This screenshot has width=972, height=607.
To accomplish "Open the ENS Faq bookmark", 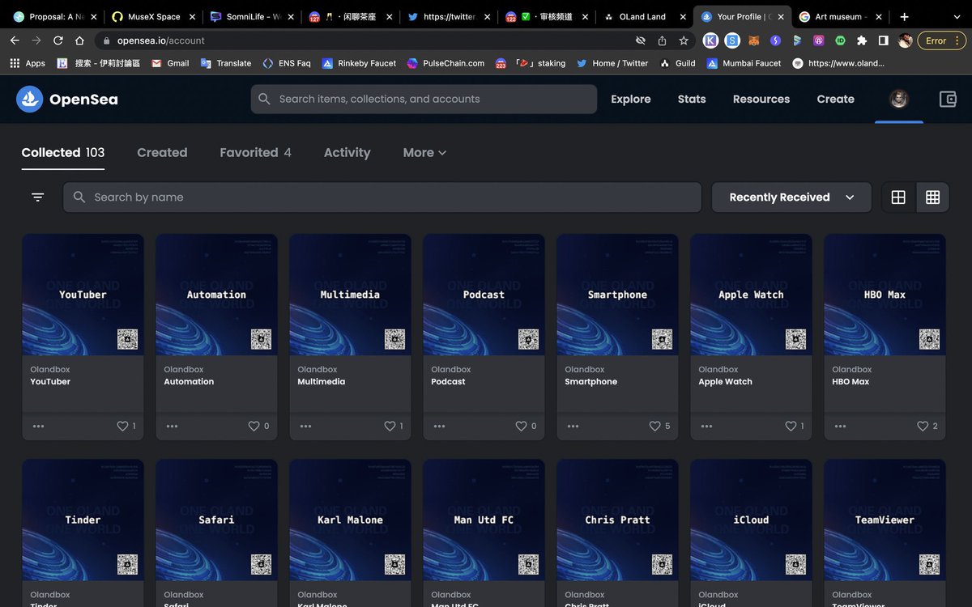I will 287,63.
